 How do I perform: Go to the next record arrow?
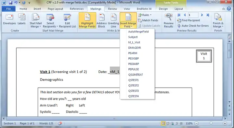pos(202,15)
